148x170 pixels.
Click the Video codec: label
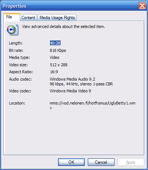pos(20,91)
